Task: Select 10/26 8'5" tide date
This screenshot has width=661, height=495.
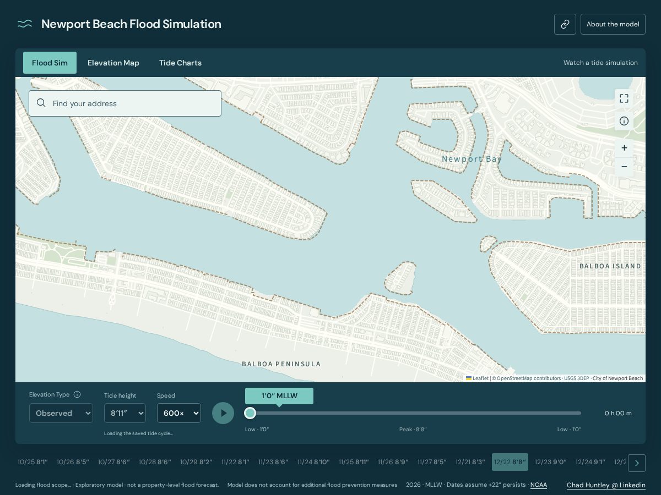Action: click(73, 462)
